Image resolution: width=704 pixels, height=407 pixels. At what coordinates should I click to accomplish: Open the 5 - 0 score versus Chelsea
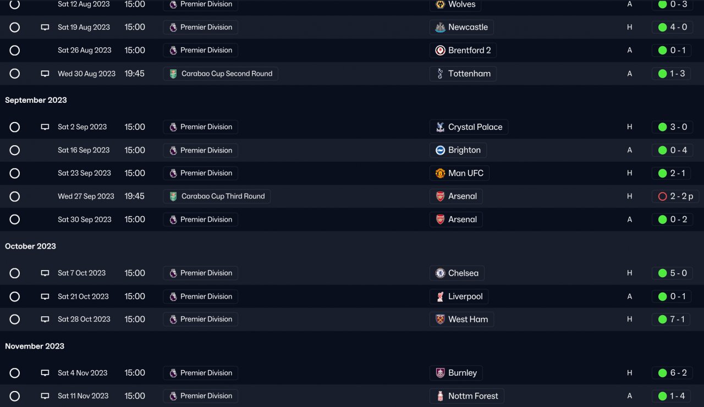pos(672,273)
